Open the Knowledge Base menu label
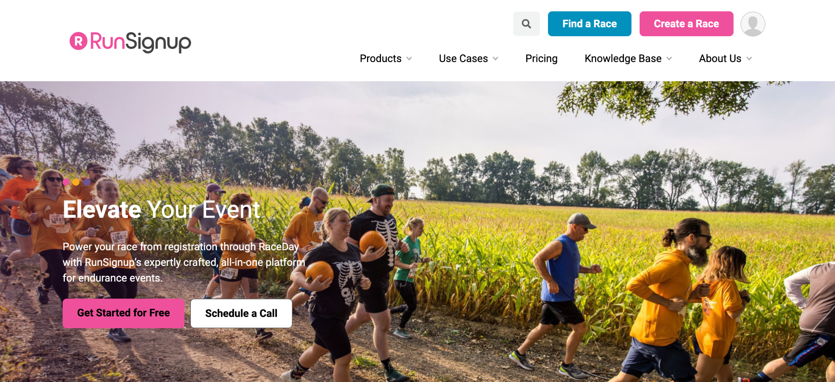Viewport: 835px width, 382px height. click(623, 58)
